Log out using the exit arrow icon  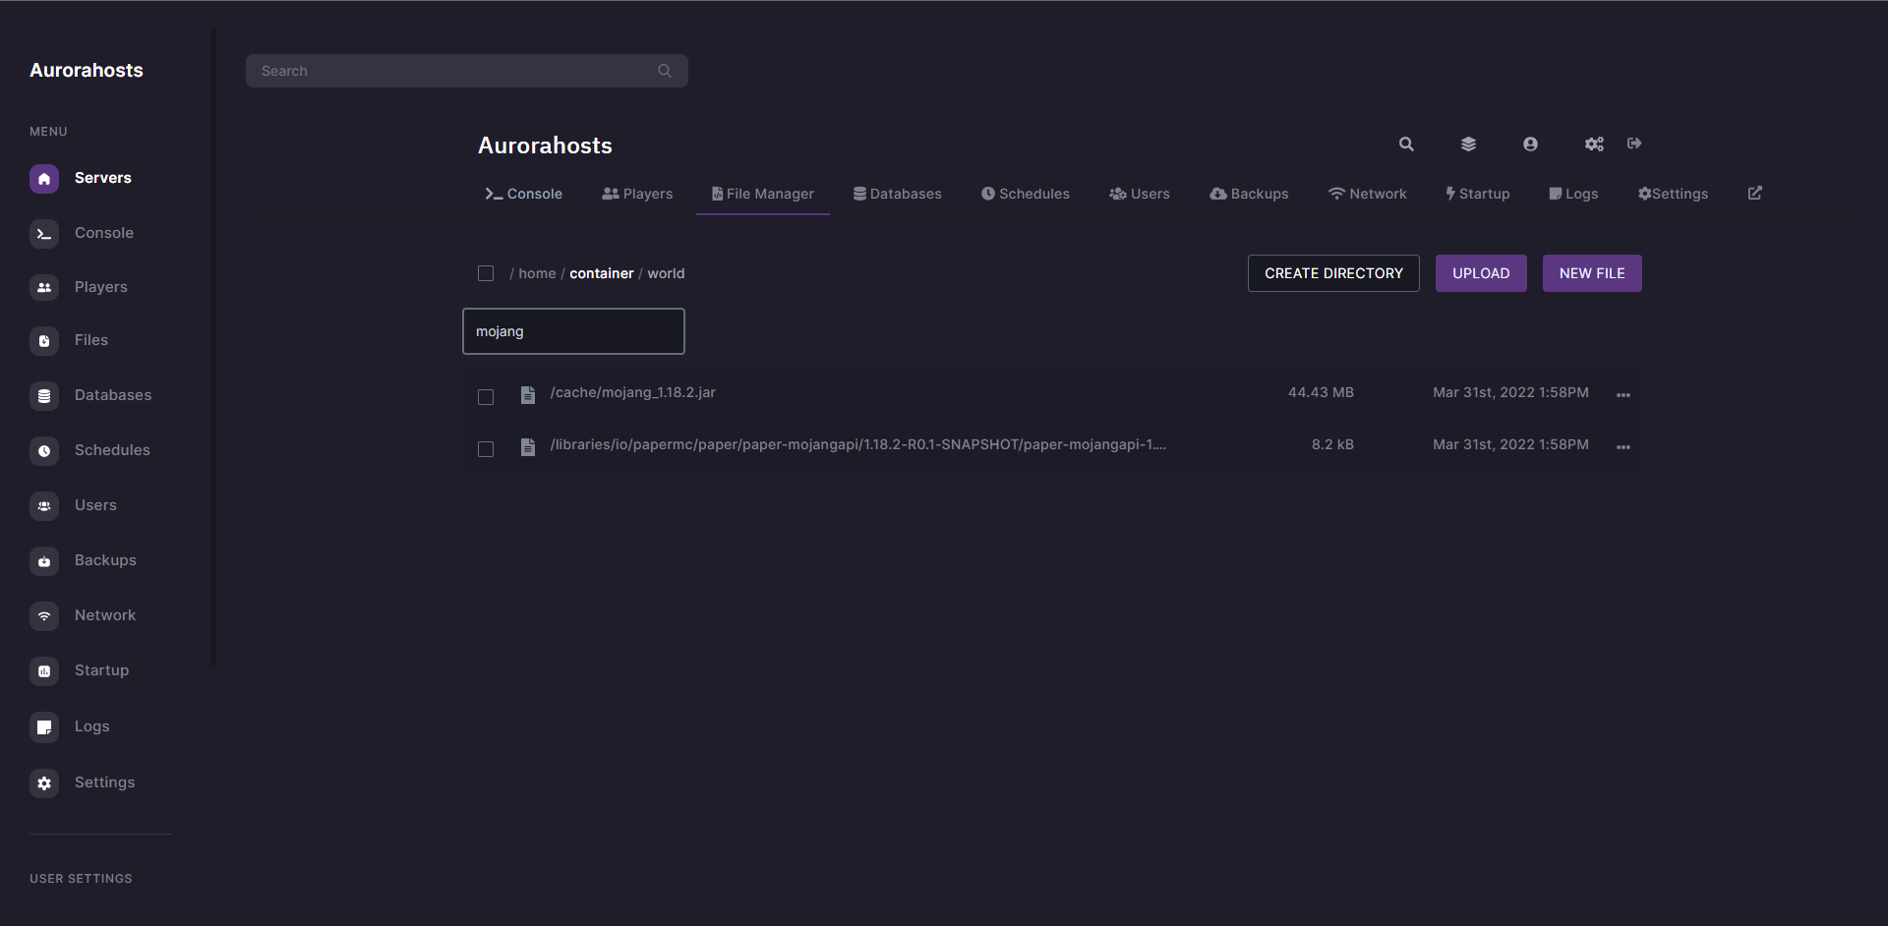tap(1634, 144)
